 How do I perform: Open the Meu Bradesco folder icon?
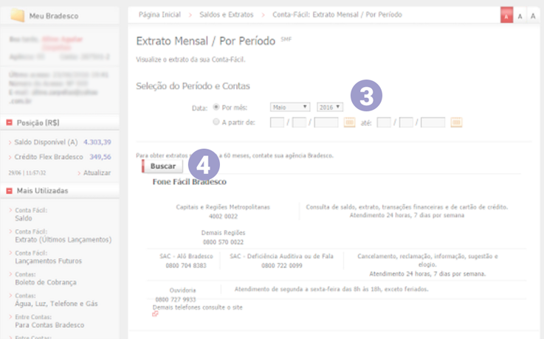18,15
